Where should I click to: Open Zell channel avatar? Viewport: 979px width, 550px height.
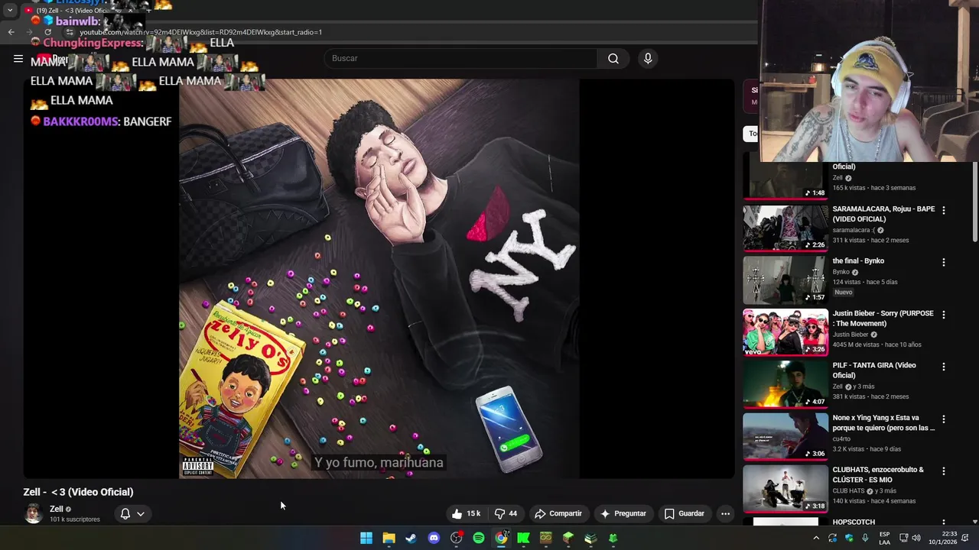tap(34, 513)
